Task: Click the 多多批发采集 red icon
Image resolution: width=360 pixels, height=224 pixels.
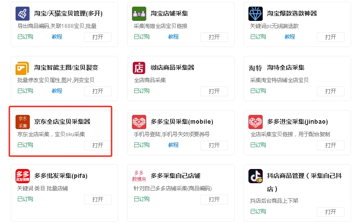Action: point(23,176)
